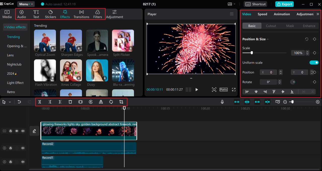Add keyframe diamond for Scale
The width and height of the screenshot is (322, 171).
(314, 53)
